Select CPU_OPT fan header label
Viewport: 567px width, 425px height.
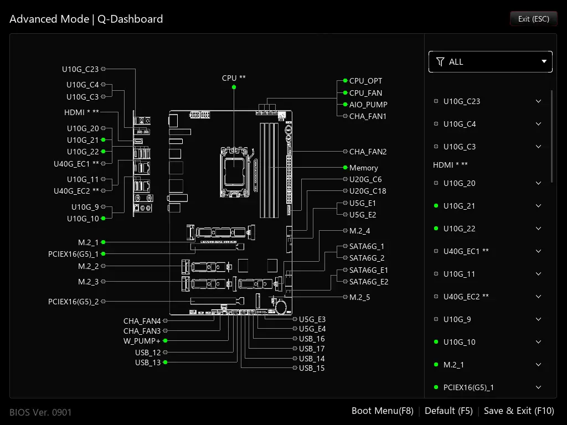pyautogui.click(x=365, y=81)
